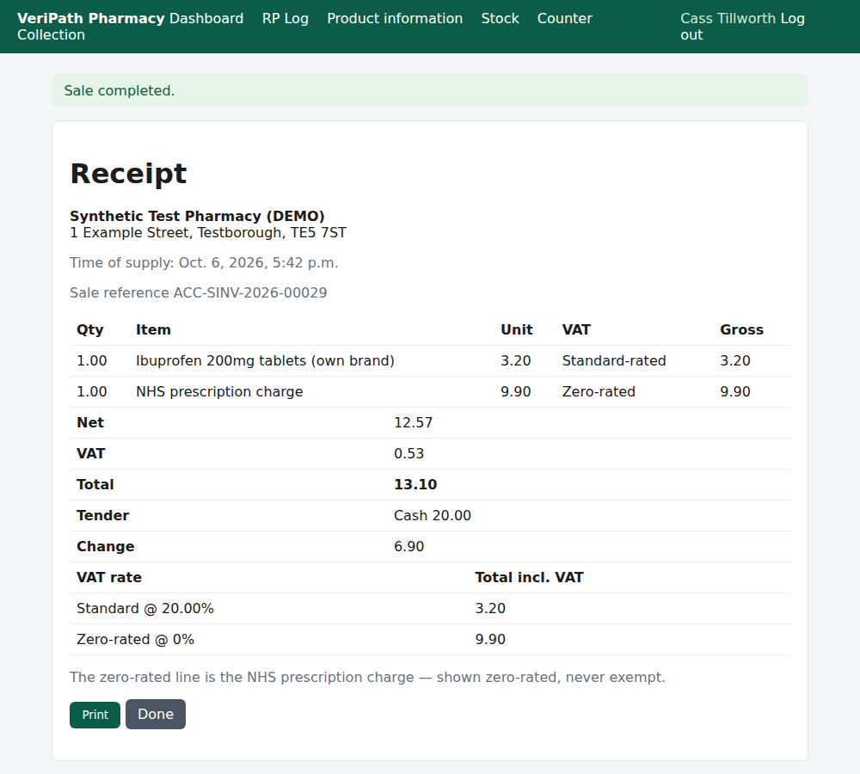The height and width of the screenshot is (774, 860).
Task: Click the Qty column header
Action: [90, 329]
